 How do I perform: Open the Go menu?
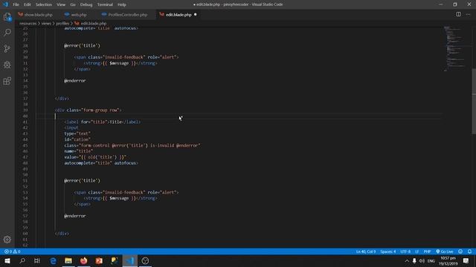coord(73,4)
